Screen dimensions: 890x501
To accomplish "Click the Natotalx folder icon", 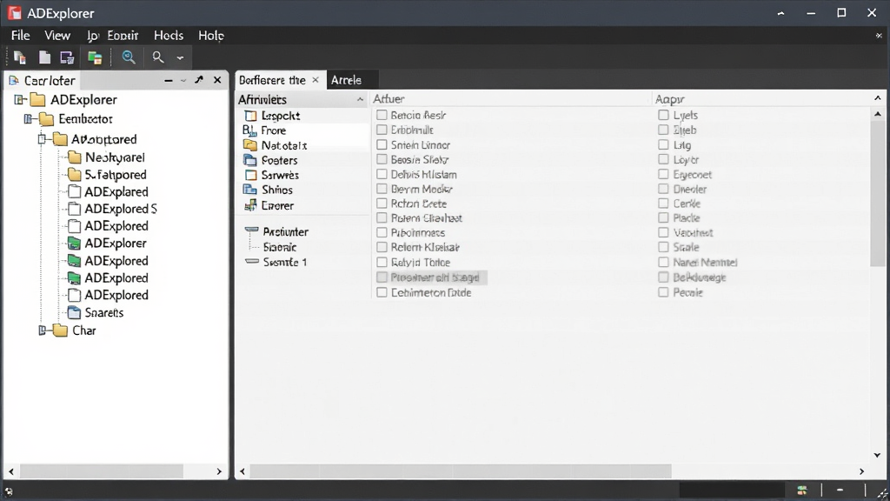I will pos(249,145).
